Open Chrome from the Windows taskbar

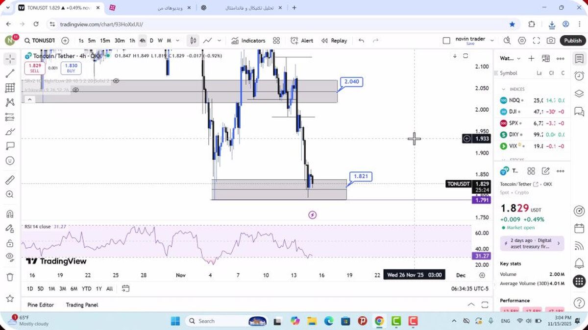click(x=379, y=321)
